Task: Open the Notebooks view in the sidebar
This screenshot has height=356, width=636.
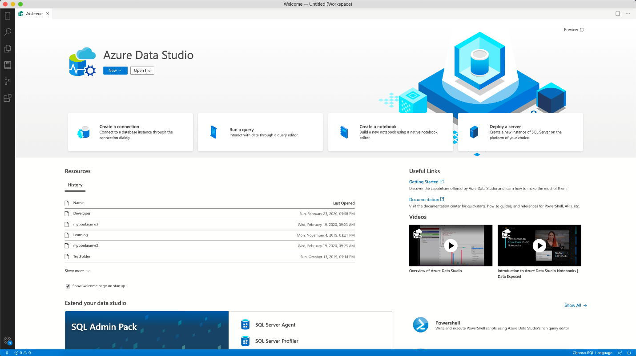Action: [7, 65]
